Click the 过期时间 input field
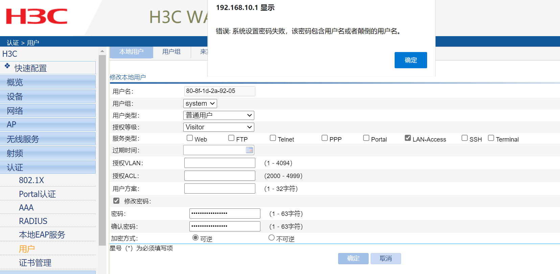The height and width of the screenshot is (274, 560). coord(219,150)
